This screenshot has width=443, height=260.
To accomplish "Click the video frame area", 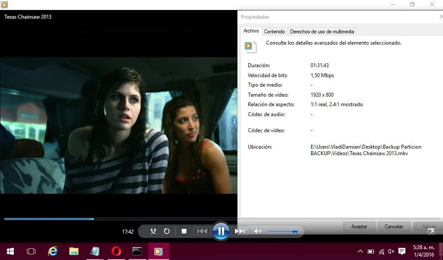I will (119, 125).
